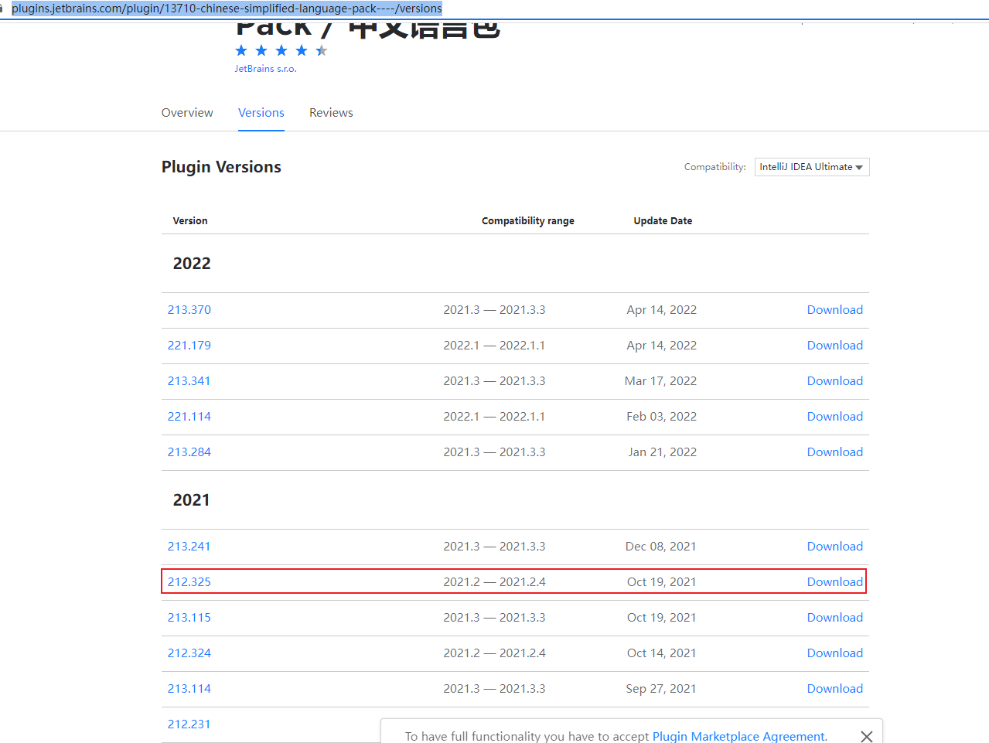Viewport: 989px width, 743px height.
Task: Click the browser address bar URL
Action: pos(227,9)
